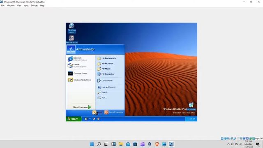Open the Help menu in VirtualBox
Image resolution: width=263 pixels, height=148 pixels.
42,5
